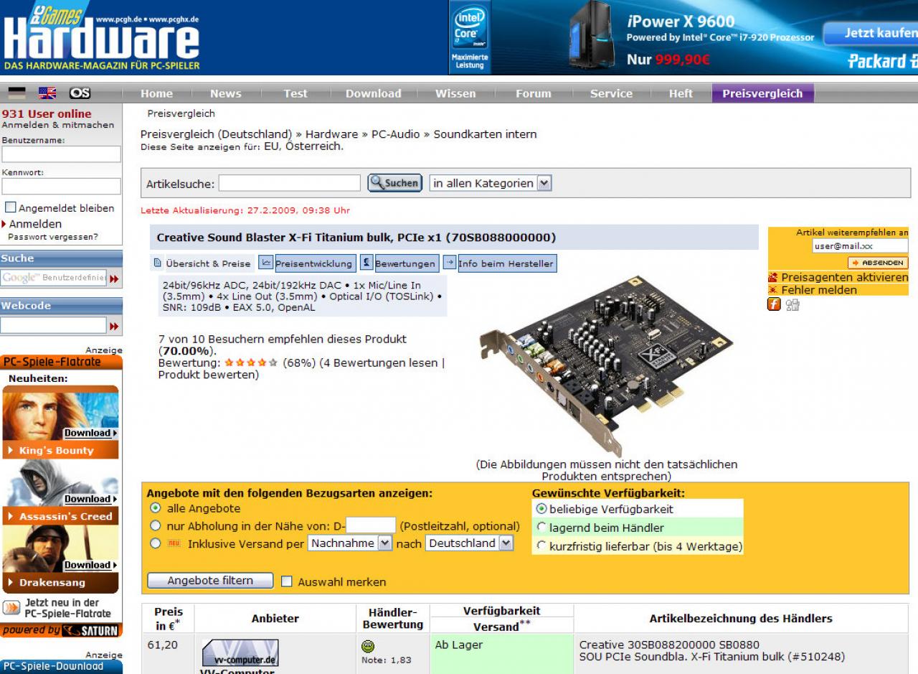Click the OS logo icon
This screenshot has height=674, width=918.
point(80,93)
